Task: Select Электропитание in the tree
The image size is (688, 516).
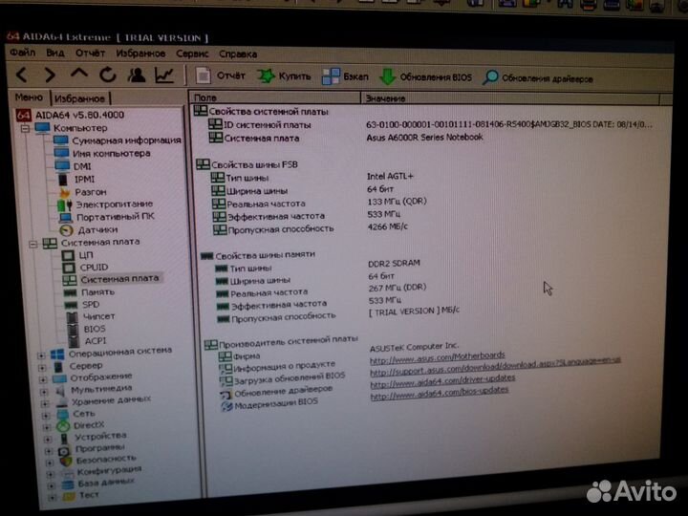Action: (115, 204)
